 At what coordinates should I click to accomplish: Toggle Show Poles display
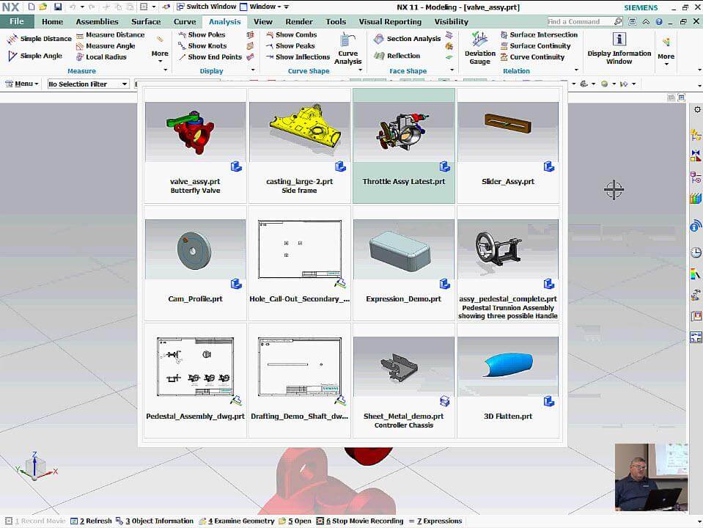(x=202, y=34)
